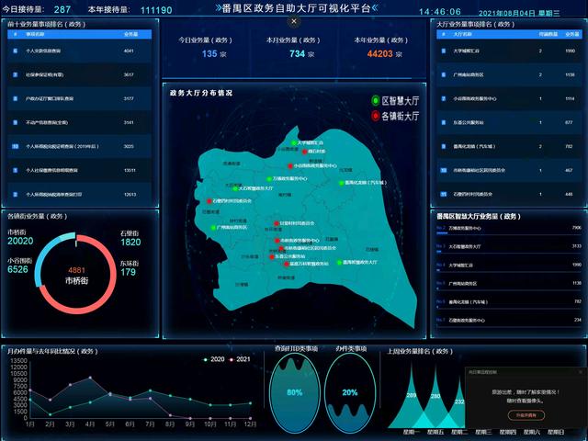
Task: Click the green 区智慧大厅 legend dot
Action: [x=375, y=100]
